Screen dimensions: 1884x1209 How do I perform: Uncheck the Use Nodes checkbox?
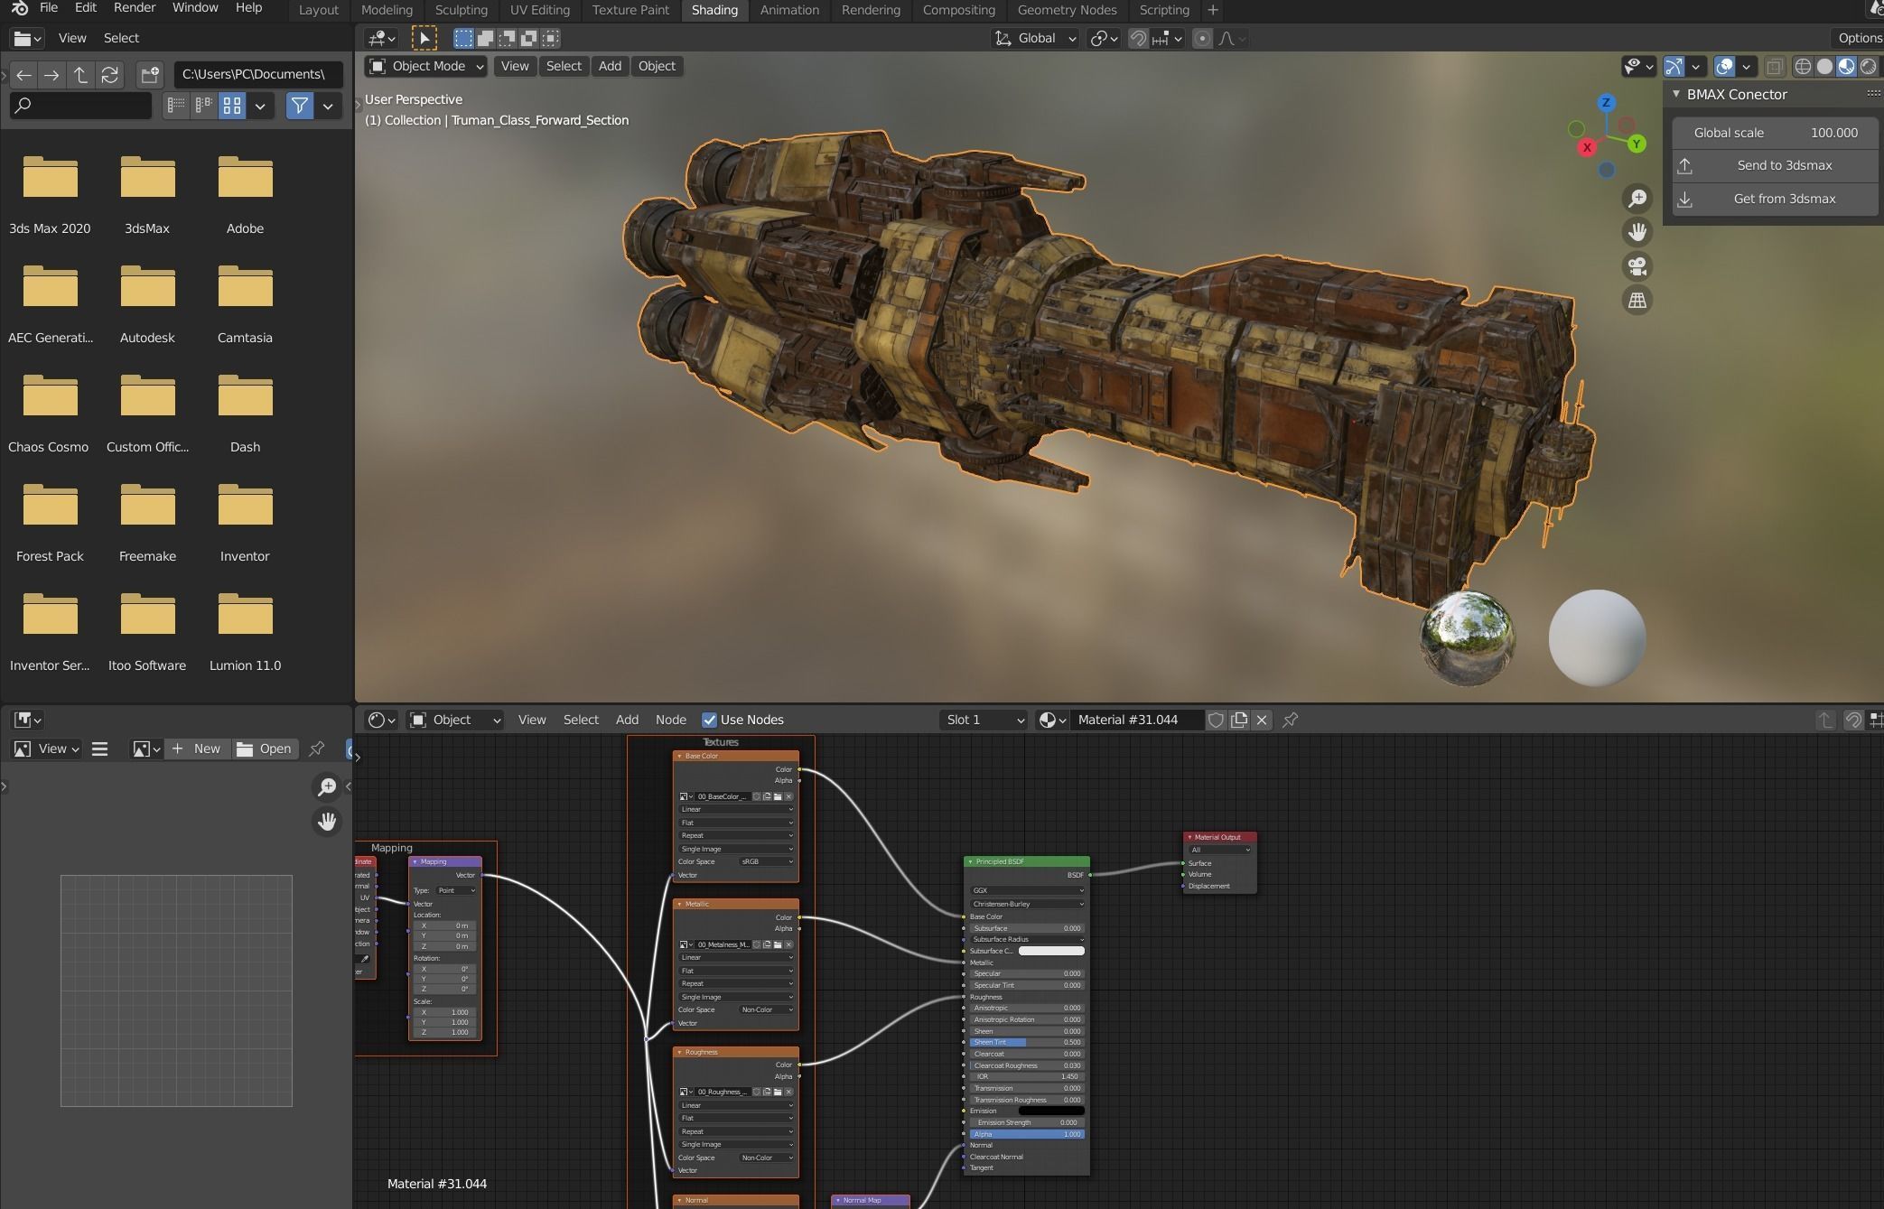(x=709, y=720)
